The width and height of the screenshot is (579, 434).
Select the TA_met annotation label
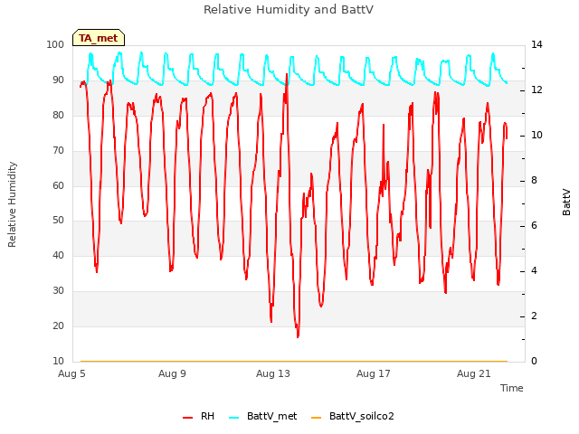coord(99,38)
